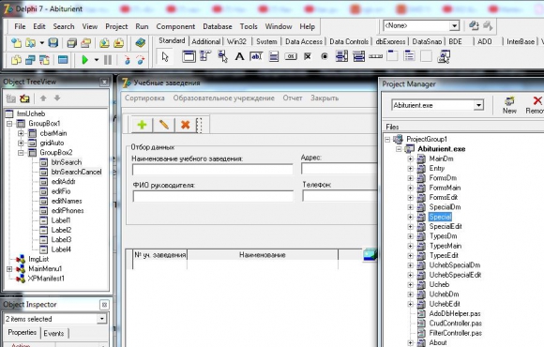Image resolution: width=544 pixels, height=347 pixels.
Task: Select edtNames in Object TreeView
Action: click(67, 201)
